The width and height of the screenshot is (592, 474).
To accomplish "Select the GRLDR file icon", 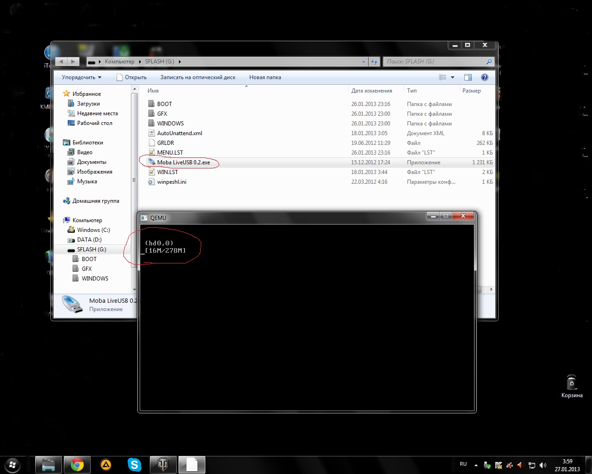I will (x=151, y=143).
